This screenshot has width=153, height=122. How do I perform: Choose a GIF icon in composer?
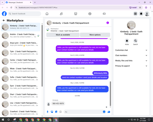click(61, 112)
